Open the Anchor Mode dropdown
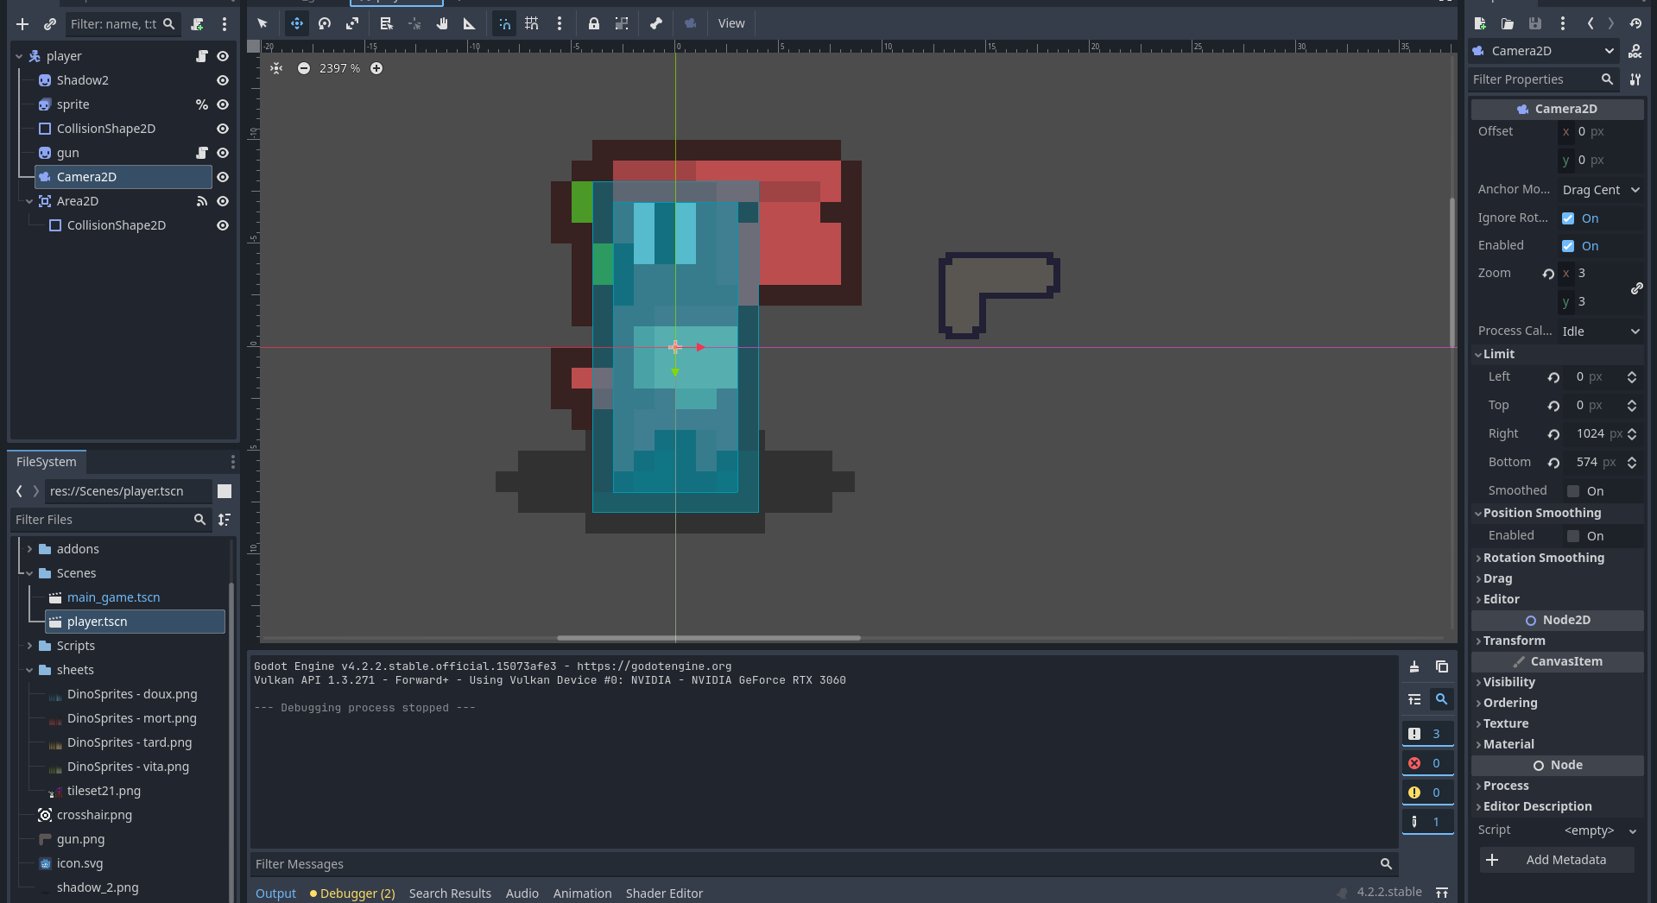This screenshot has height=903, width=1657. coord(1601,190)
